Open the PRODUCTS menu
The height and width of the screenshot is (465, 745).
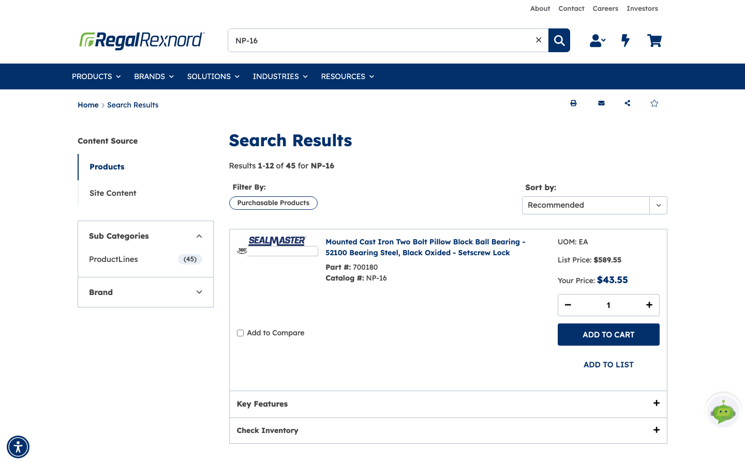(96, 76)
